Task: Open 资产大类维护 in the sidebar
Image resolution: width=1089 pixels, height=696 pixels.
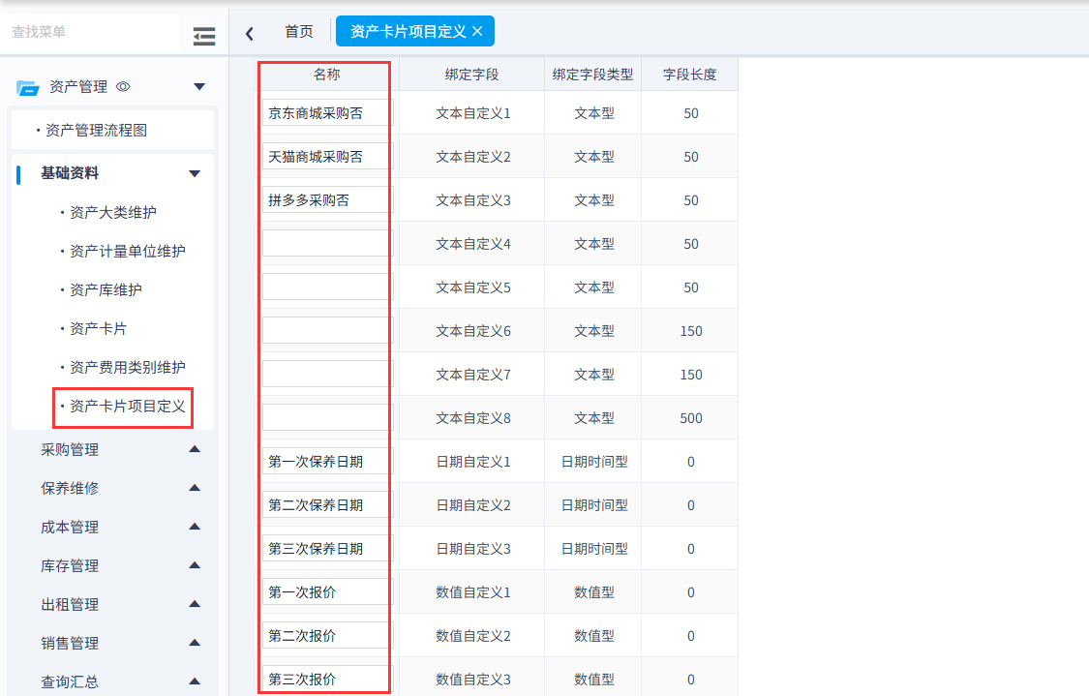Action: [x=112, y=213]
